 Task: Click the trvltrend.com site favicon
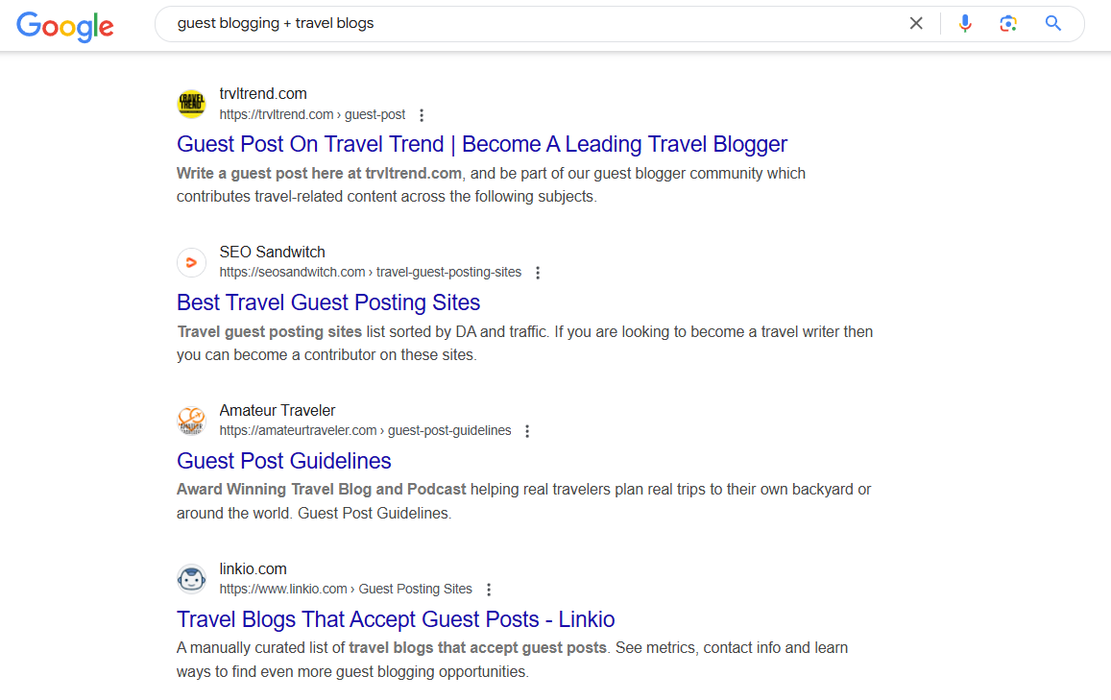tap(191, 104)
